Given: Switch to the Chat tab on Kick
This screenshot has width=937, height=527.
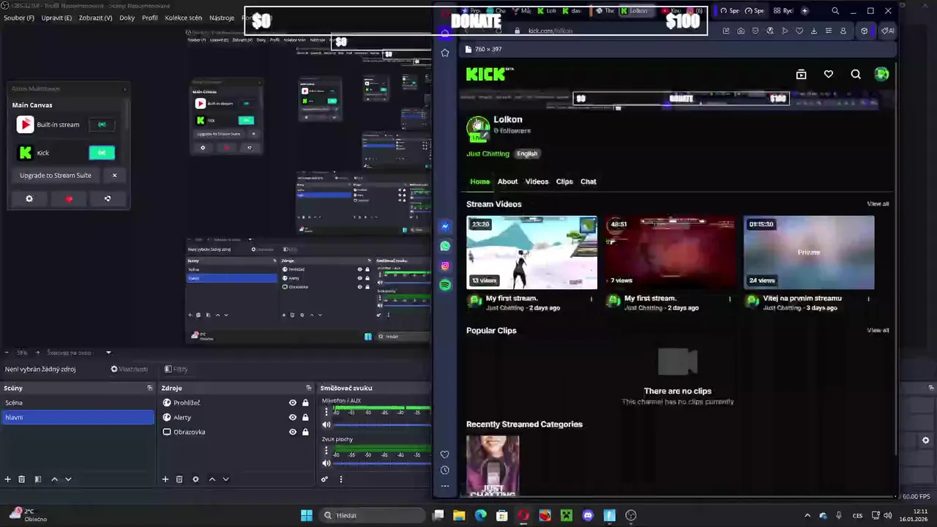Looking at the screenshot, I should click(589, 182).
